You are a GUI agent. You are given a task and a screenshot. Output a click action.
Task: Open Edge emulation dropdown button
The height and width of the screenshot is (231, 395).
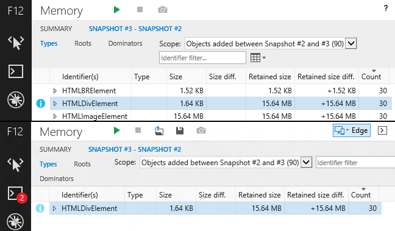tap(352, 130)
